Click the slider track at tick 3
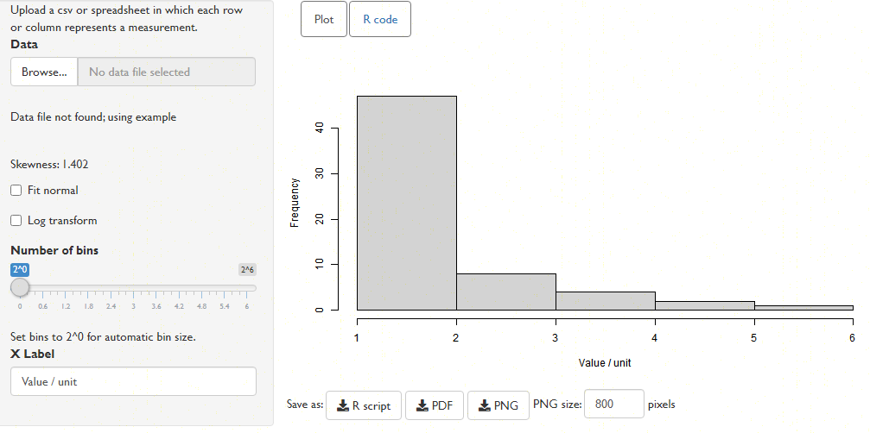This screenshot has height=433, width=870. coord(133,287)
